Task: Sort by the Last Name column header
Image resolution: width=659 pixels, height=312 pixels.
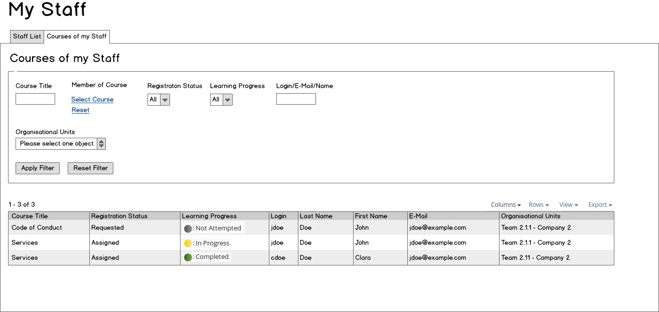Action: click(316, 216)
